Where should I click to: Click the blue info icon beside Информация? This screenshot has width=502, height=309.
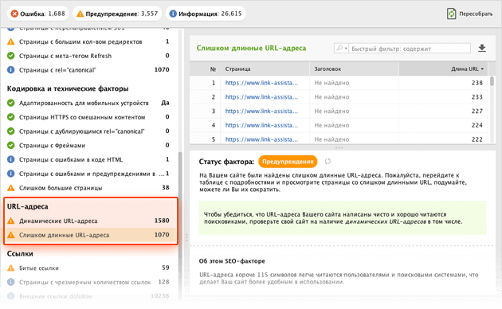pyautogui.click(x=173, y=14)
